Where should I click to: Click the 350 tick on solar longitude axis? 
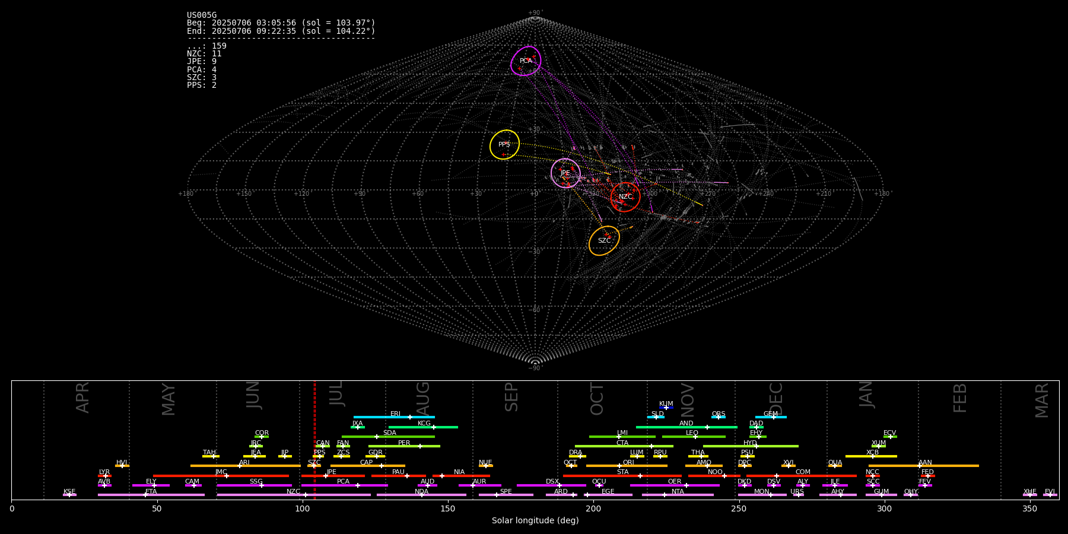pyautogui.click(x=1030, y=508)
